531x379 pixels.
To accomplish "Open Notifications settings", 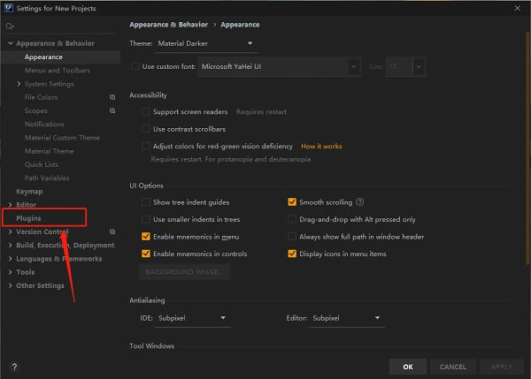I will 44,124.
